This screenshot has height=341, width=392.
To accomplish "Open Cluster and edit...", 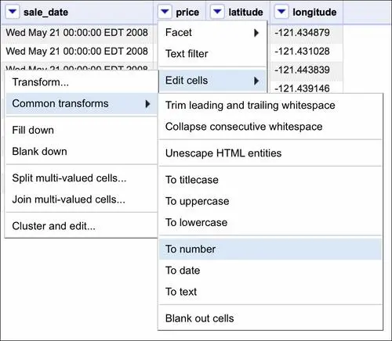I will tap(82, 226).
